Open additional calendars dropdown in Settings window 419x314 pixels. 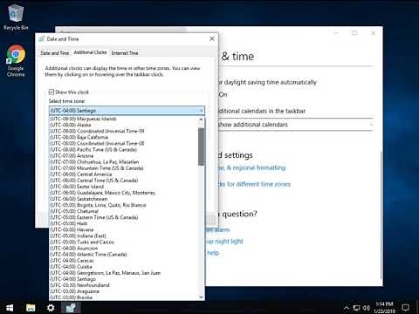point(295,125)
